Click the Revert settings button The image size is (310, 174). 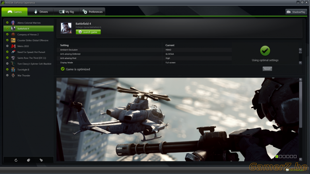coord(267,69)
